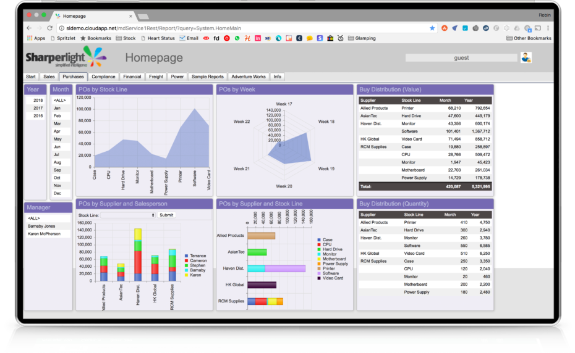Toggle the Video Card legend entry
The image size is (575, 353).
(319, 278)
